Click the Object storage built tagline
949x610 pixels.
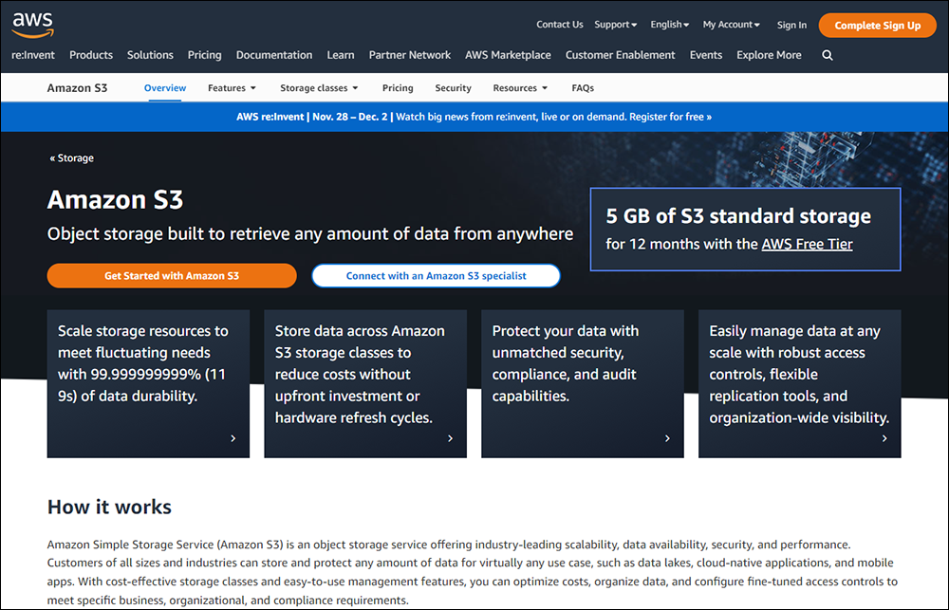point(310,233)
